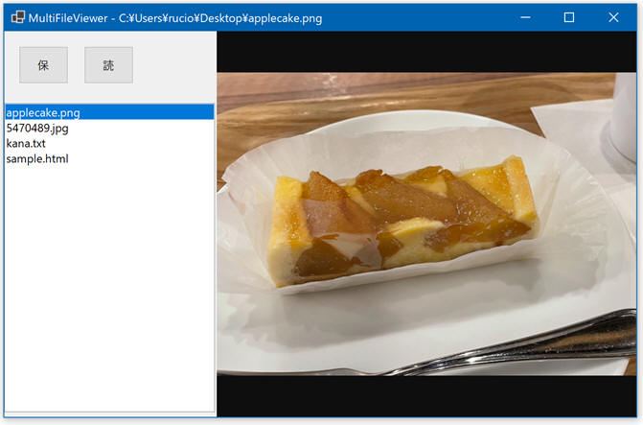The image size is (643, 425).
Task: Maximize the MultiFileViewer window
Action: pyautogui.click(x=569, y=17)
